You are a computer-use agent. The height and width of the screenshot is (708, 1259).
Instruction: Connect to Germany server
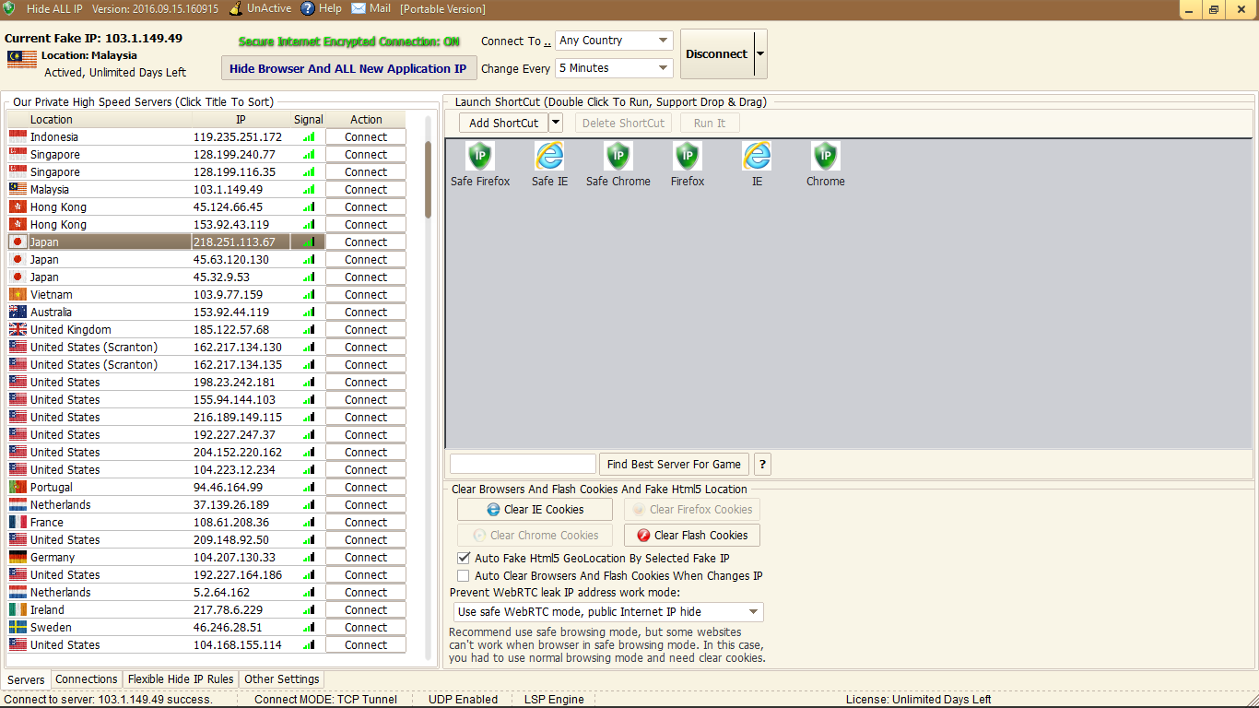click(366, 557)
